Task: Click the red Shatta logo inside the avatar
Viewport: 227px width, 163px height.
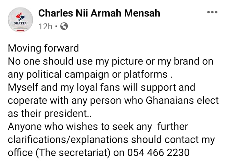Action: [x=20, y=16]
